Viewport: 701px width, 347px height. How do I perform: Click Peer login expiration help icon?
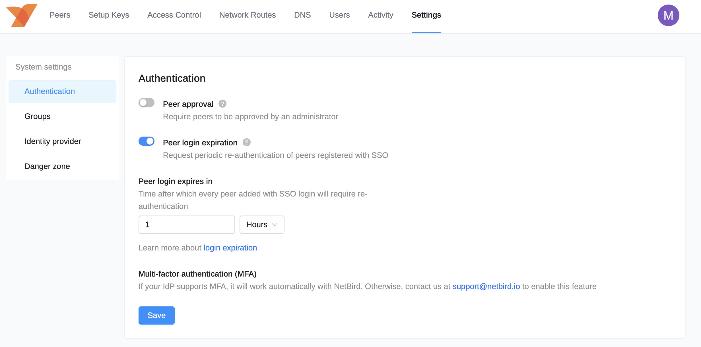click(x=246, y=143)
